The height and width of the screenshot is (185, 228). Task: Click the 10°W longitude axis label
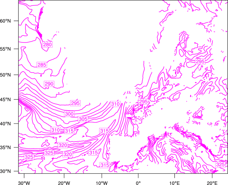click(101, 183)
